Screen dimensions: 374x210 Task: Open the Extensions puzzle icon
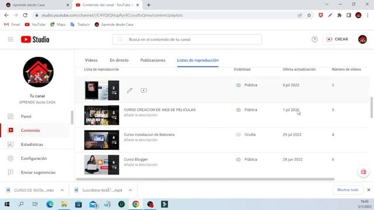point(339,15)
